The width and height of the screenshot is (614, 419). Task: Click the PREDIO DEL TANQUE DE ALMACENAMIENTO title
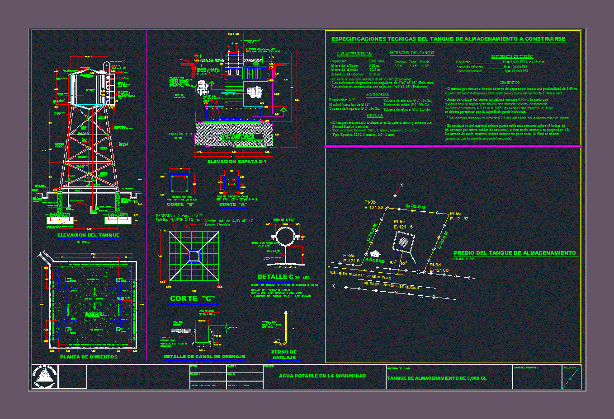[x=515, y=253]
